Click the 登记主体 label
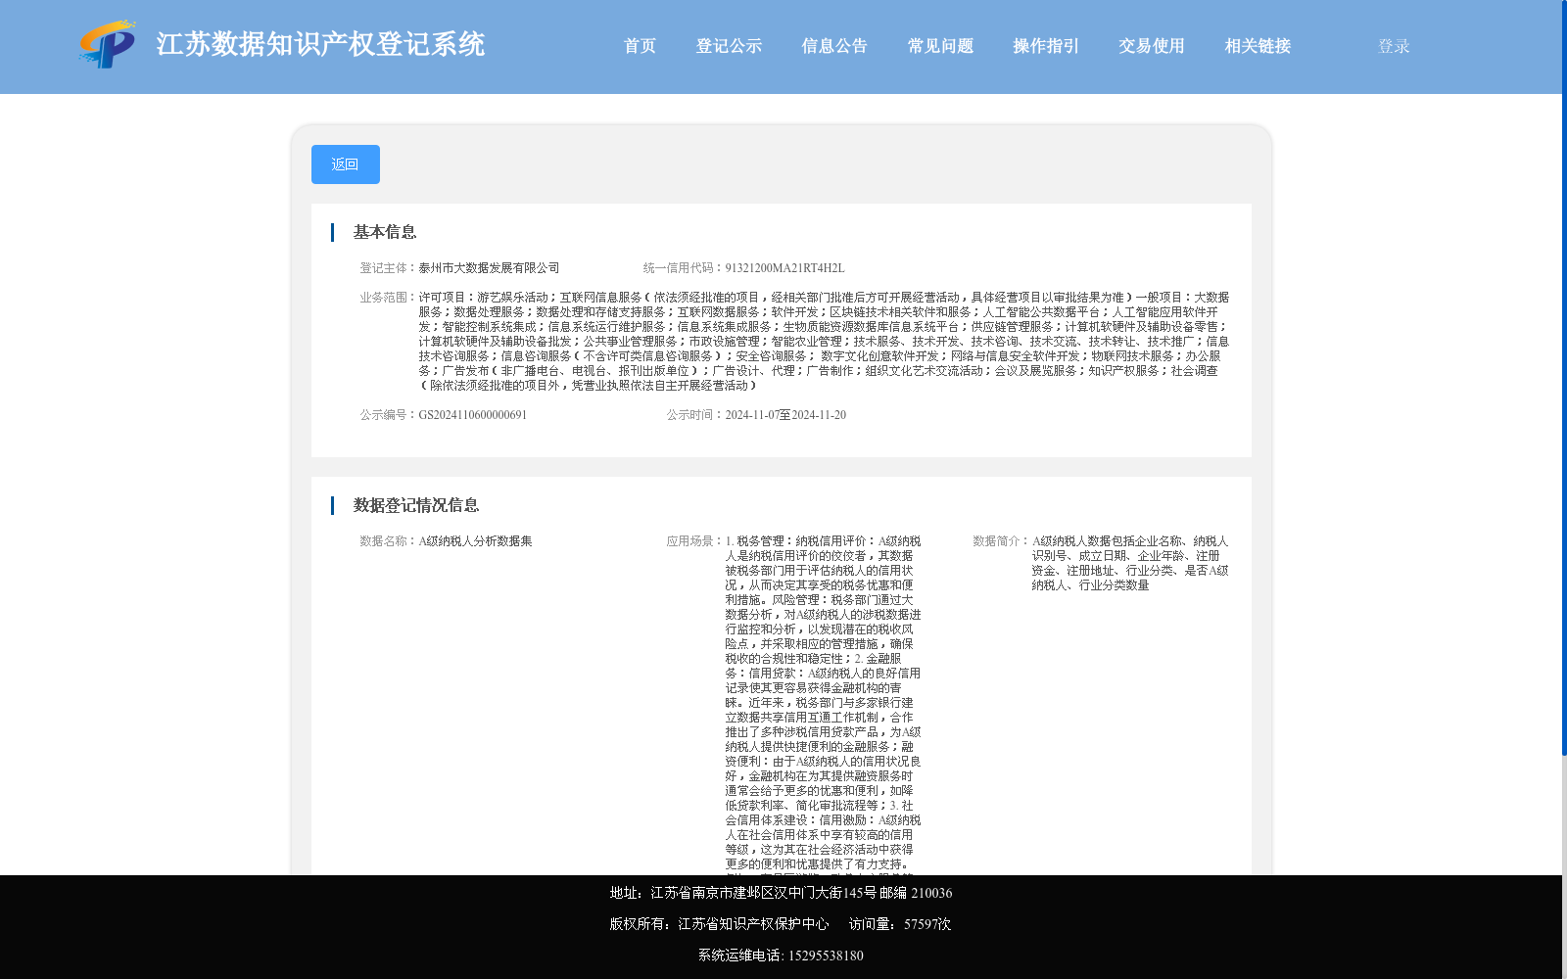Image resolution: width=1567 pixels, height=979 pixels. [389, 268]
